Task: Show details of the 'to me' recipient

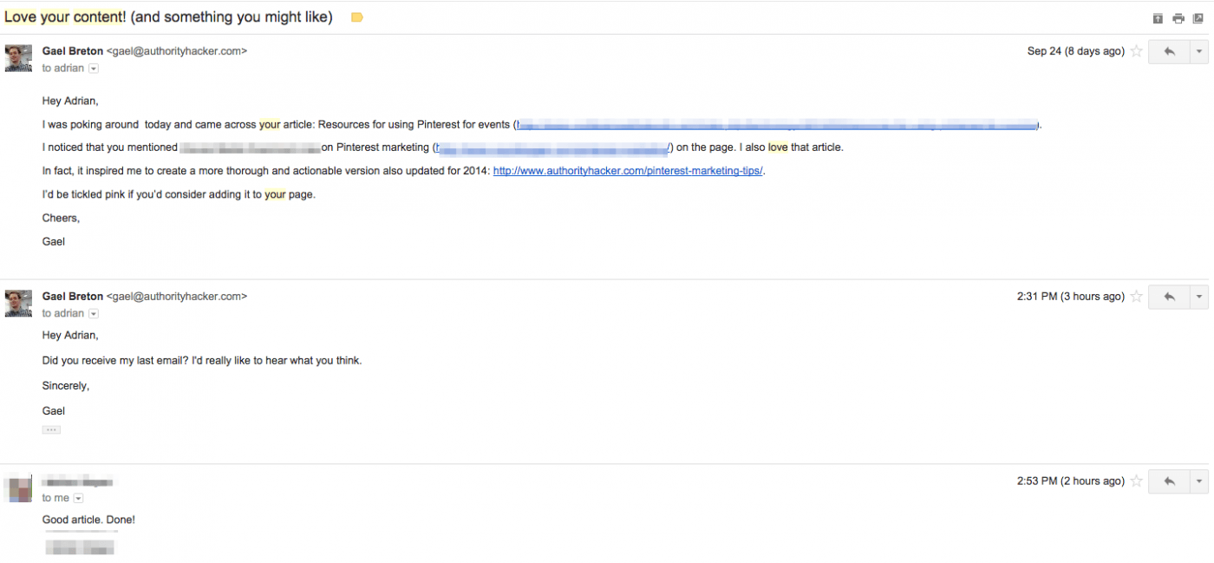Action: [78, 499]
